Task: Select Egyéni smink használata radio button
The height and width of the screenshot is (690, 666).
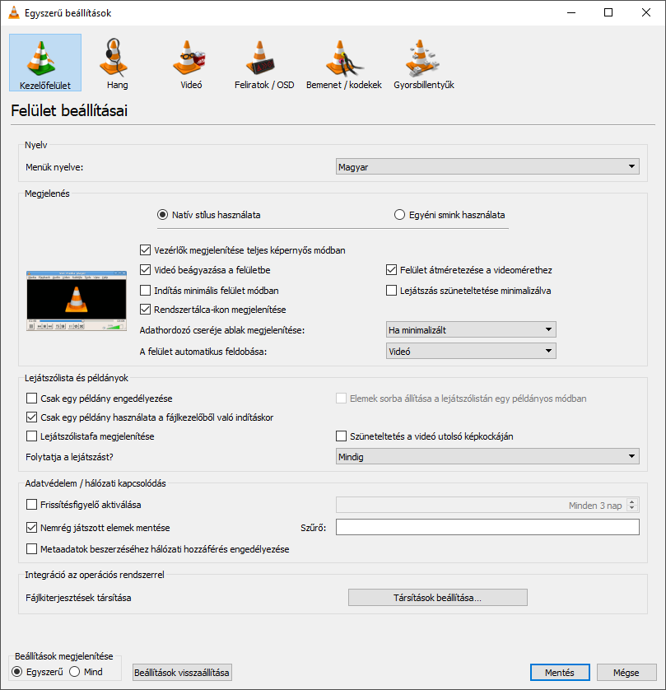Action: coord(399,215)
